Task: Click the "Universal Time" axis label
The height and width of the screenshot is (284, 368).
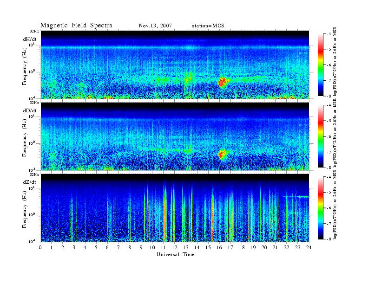Action: pos(175,254)
